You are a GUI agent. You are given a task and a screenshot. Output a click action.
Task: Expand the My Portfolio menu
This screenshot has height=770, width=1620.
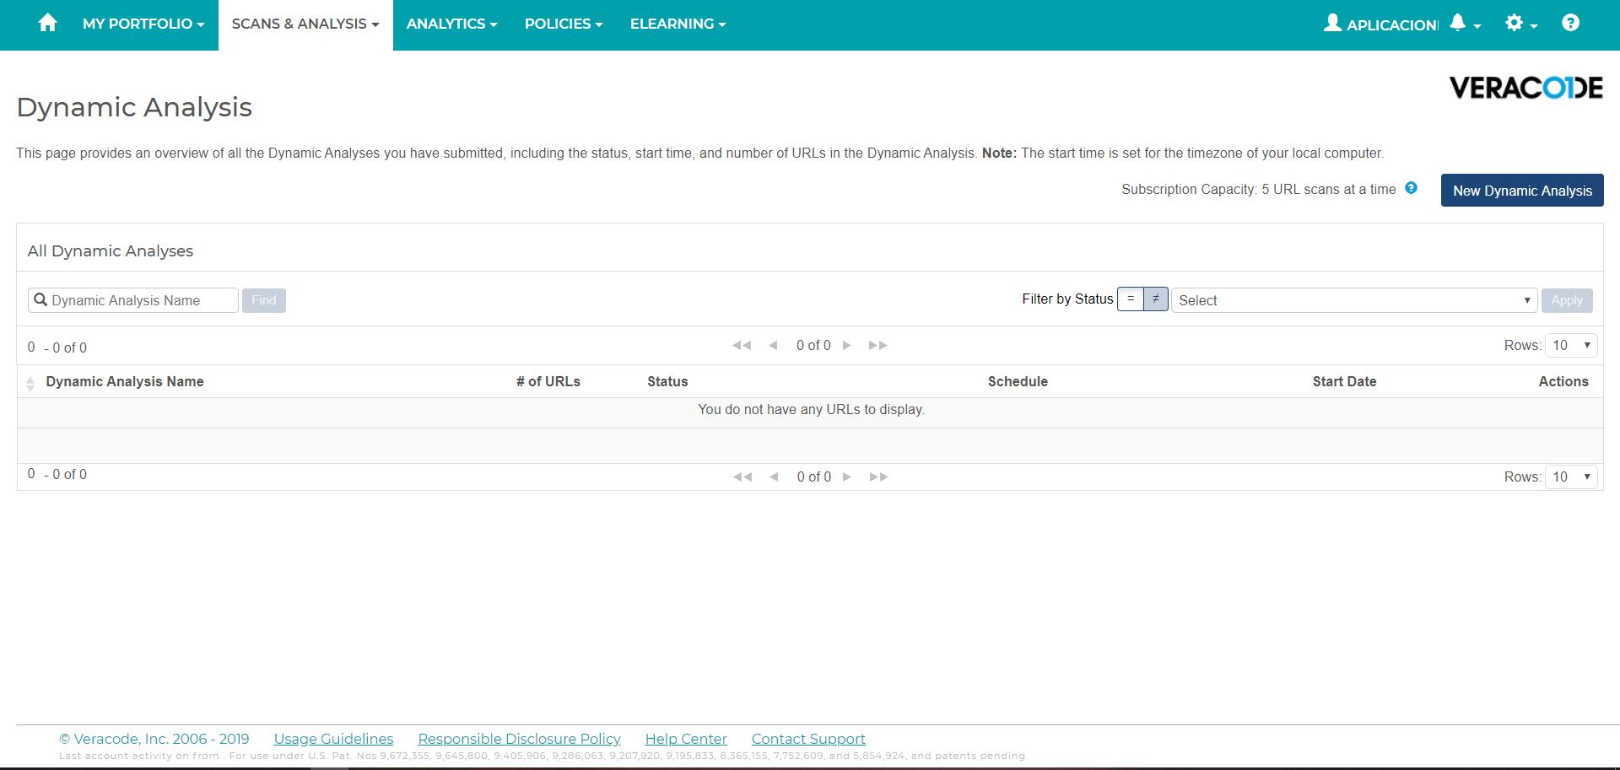click(x=143, y=24)
